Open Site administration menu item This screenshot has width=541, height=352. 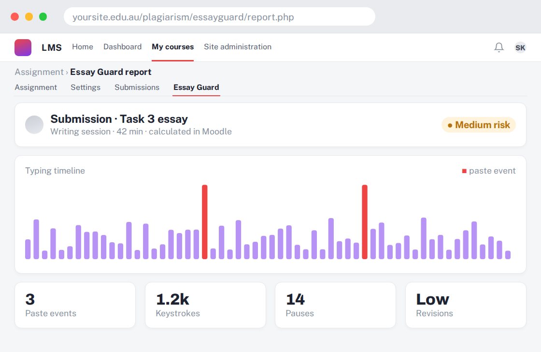pyautogui.click(x=238, y=46)
